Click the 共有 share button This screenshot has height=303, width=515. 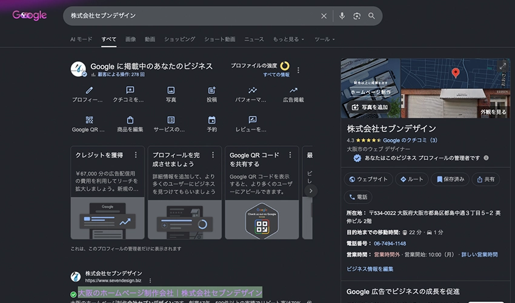tap(485, 179)
